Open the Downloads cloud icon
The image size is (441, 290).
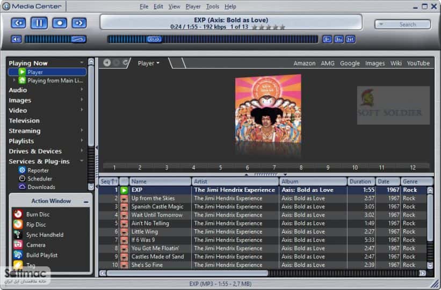[22, 186]
